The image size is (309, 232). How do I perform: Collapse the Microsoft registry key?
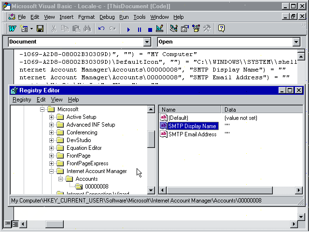[42, 109]
